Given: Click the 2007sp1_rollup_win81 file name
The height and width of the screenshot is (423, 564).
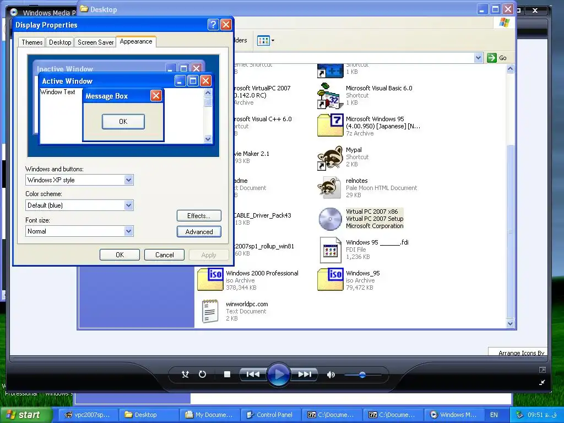Looking at the screenshot, I should tap(264, 246).
